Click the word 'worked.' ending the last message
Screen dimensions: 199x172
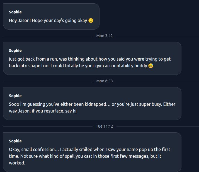tap(17, 163)
